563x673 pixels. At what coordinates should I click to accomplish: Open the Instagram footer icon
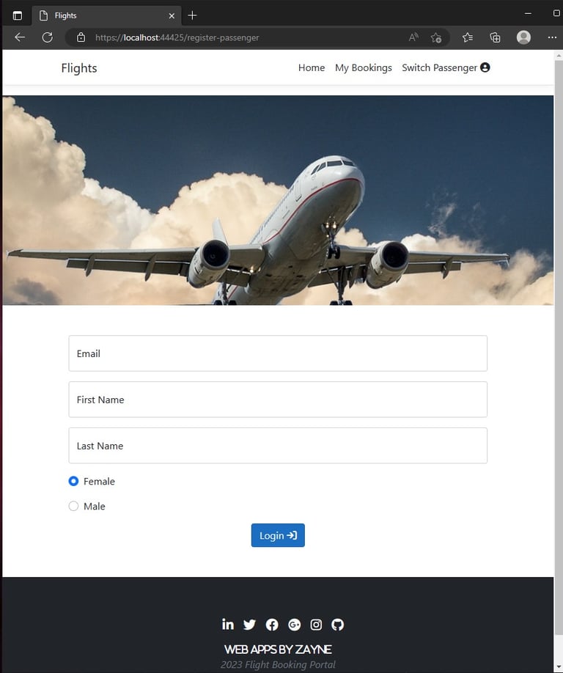tap(316, 625)
